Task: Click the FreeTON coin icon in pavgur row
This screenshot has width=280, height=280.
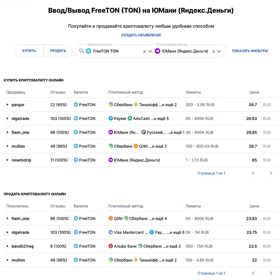Action: click(x=76, y=105)
